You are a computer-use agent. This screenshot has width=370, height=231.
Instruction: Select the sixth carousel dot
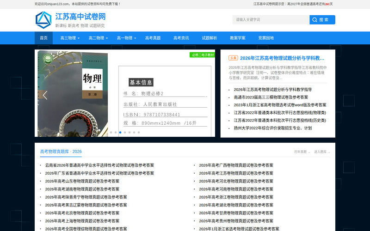(134, 133)
